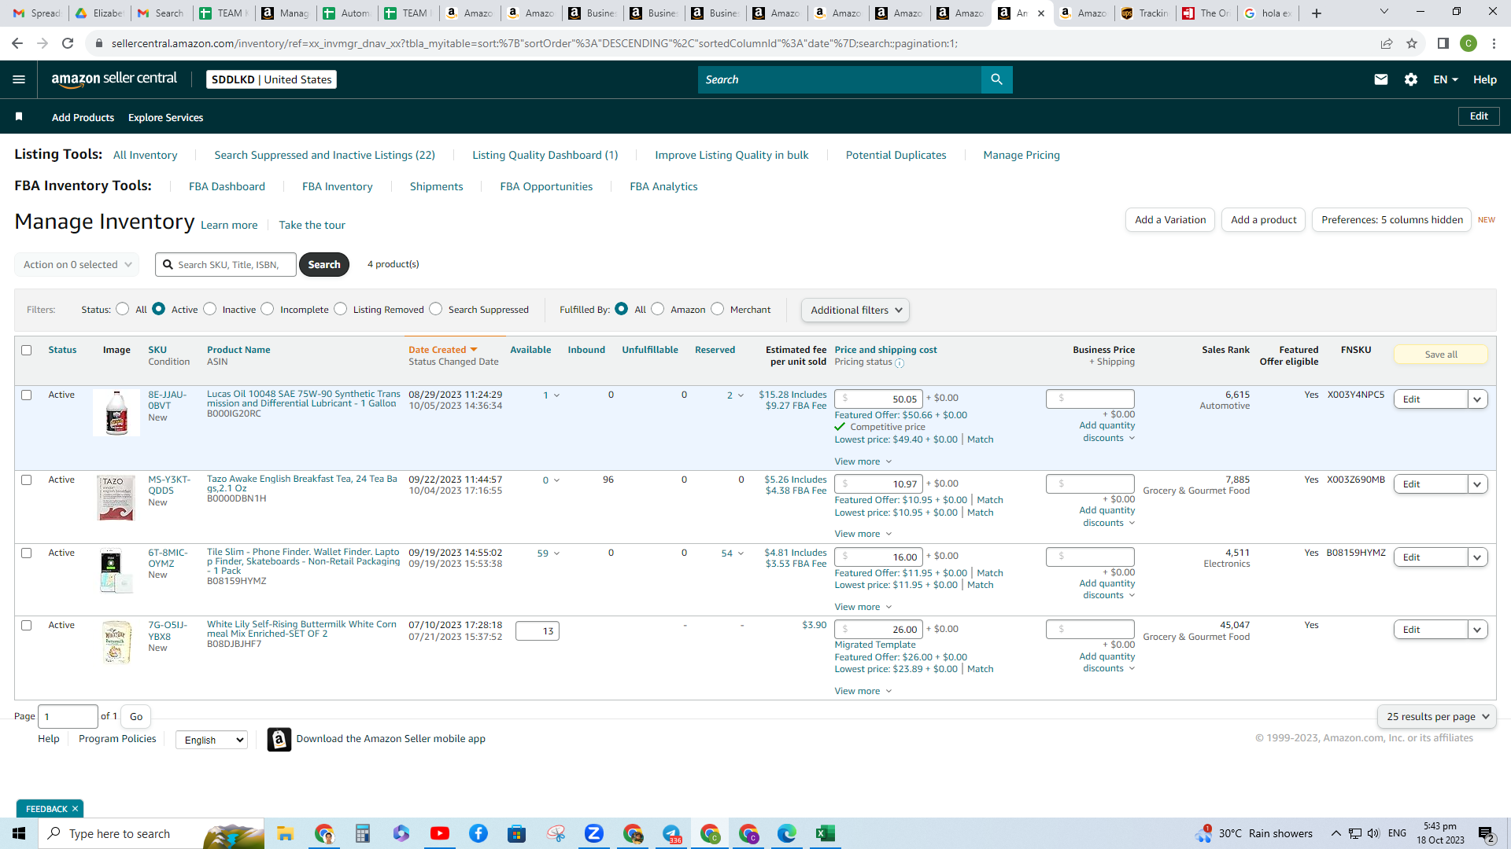Open the Chrome side panel icon
The image size is (1511, 849).
(x=1443, y=43)
